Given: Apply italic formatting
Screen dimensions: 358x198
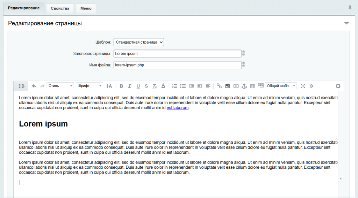Looking at the screenshot, I should point(130,86).
